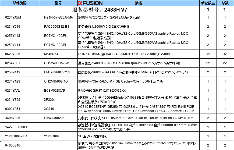The height and width of the screenshot is (150, 234).
Task: Click the 固态硬盘-960GB-SATA description
Action: [x=133, y=72]
